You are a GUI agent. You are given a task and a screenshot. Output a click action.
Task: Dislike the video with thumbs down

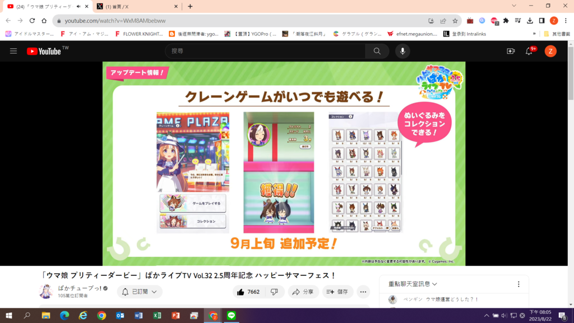(274, 292)
